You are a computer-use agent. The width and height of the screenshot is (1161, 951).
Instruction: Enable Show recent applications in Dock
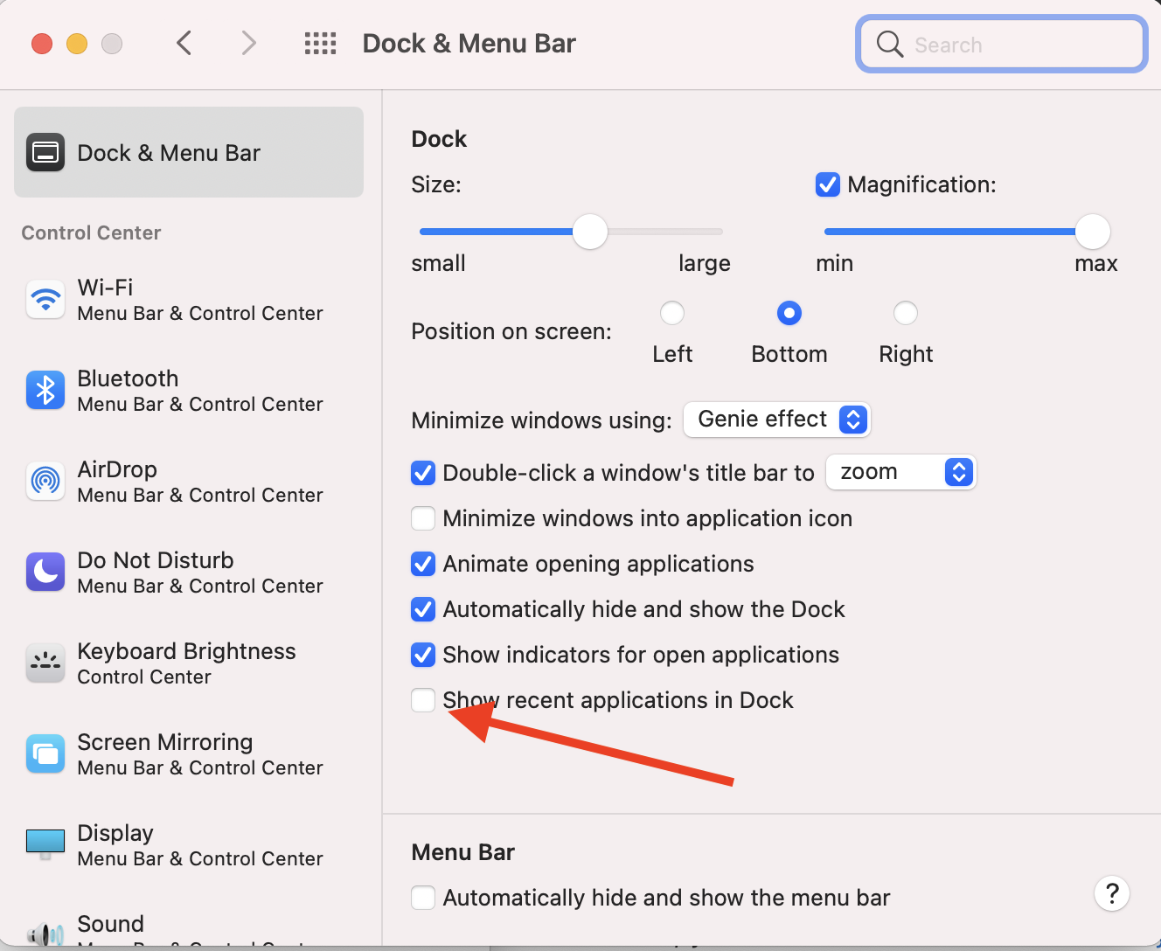coord(423,700)
